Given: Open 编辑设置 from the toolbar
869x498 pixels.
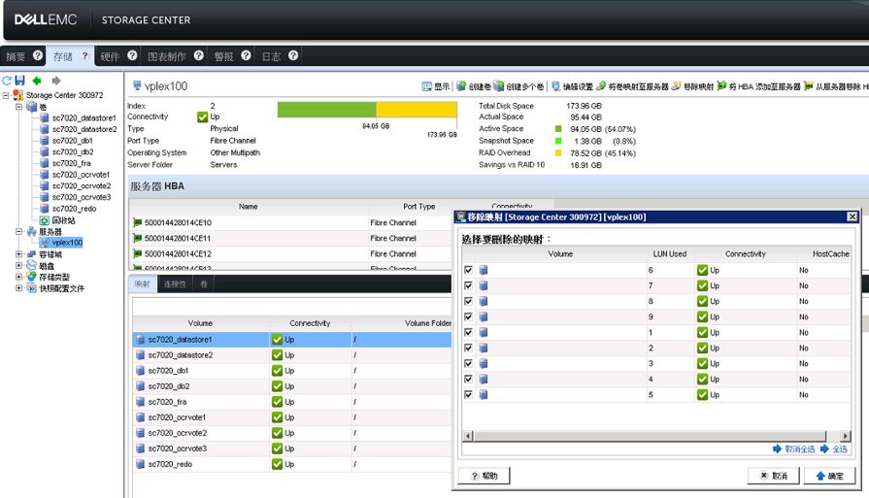Looking at the screenshot, I should [572, 86].
